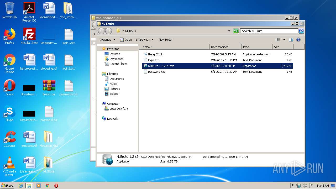Select passwords.txt file on desktop
Viewport: 336px width, 189px height.
pos(69,88)
